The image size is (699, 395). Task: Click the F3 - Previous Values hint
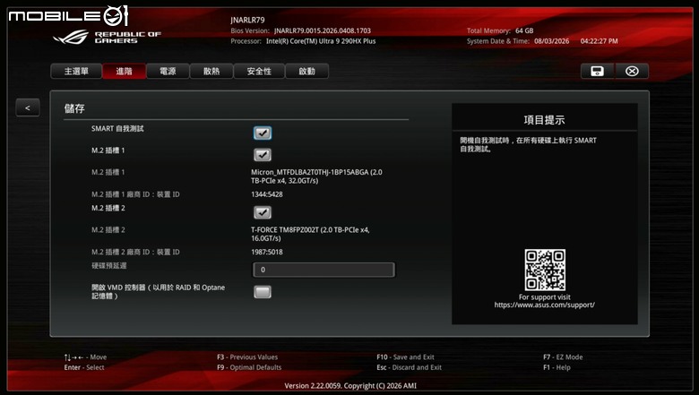click(x=247, y=357)
